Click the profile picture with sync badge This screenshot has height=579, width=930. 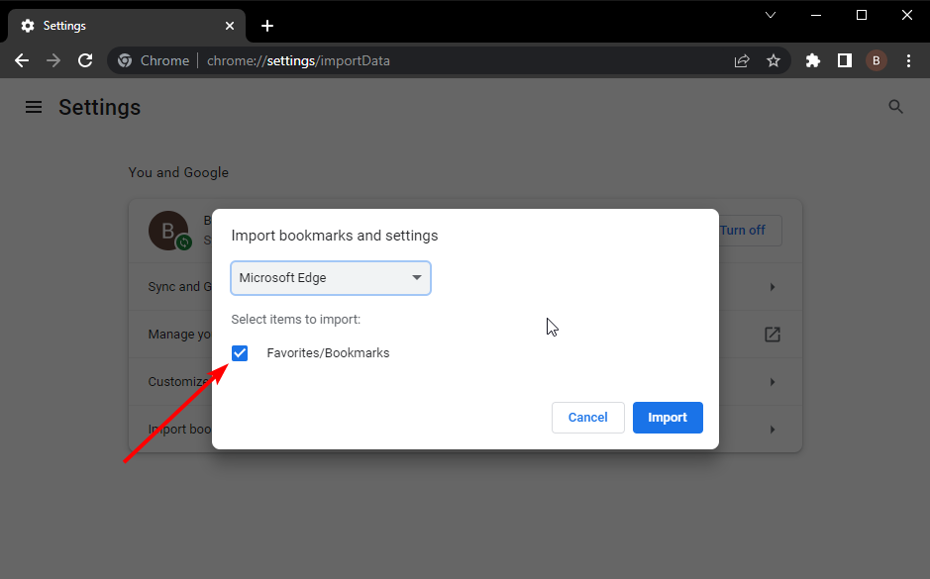coord(169,231)
